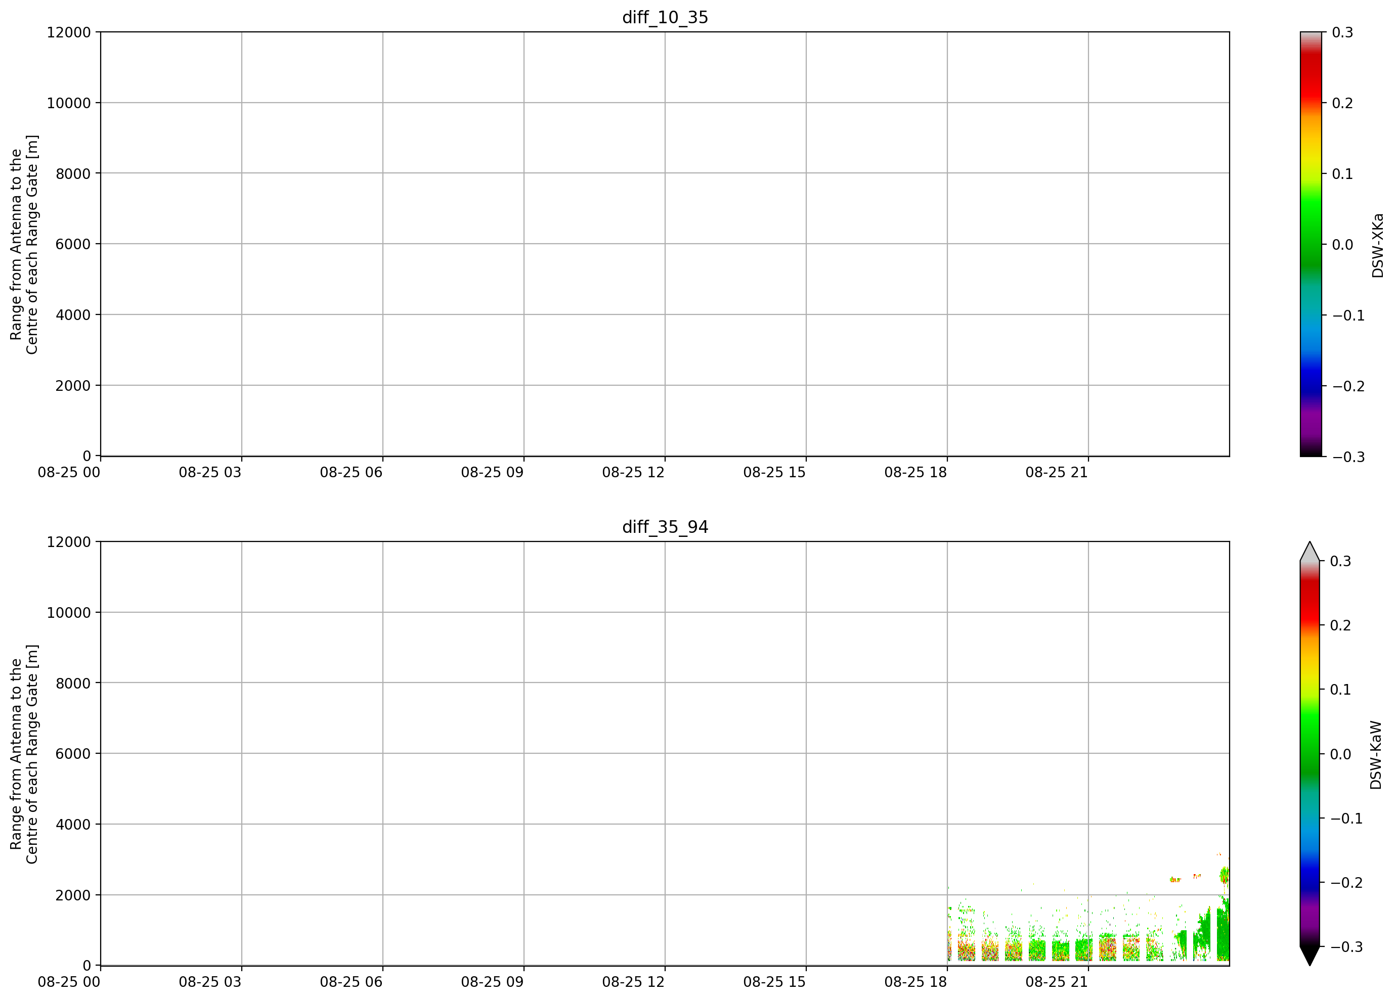This screenshot has width=1395, height=1000.
Task: Click the 8000 y-tick on diff_10_35 plot
Action: coord(73,174)
